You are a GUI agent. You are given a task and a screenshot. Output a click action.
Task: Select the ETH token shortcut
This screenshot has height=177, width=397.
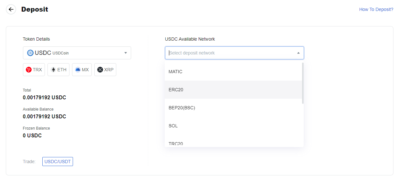pos(58,70)
